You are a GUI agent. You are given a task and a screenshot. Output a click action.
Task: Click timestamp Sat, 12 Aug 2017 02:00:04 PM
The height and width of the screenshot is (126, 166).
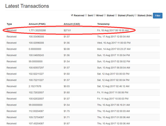pos(113,80)
